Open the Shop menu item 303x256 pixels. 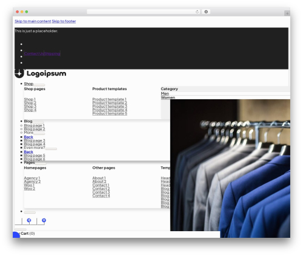[x=28, y=84]
